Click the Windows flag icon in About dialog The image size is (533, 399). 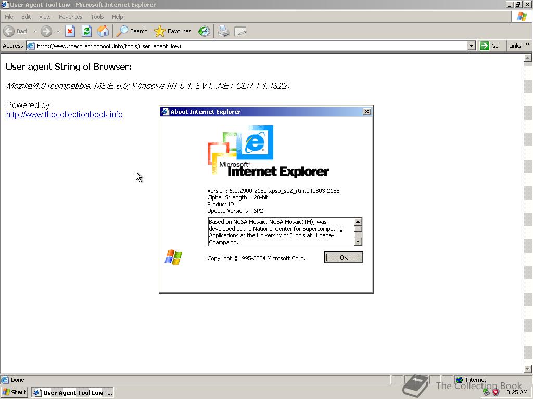[173, 257]
